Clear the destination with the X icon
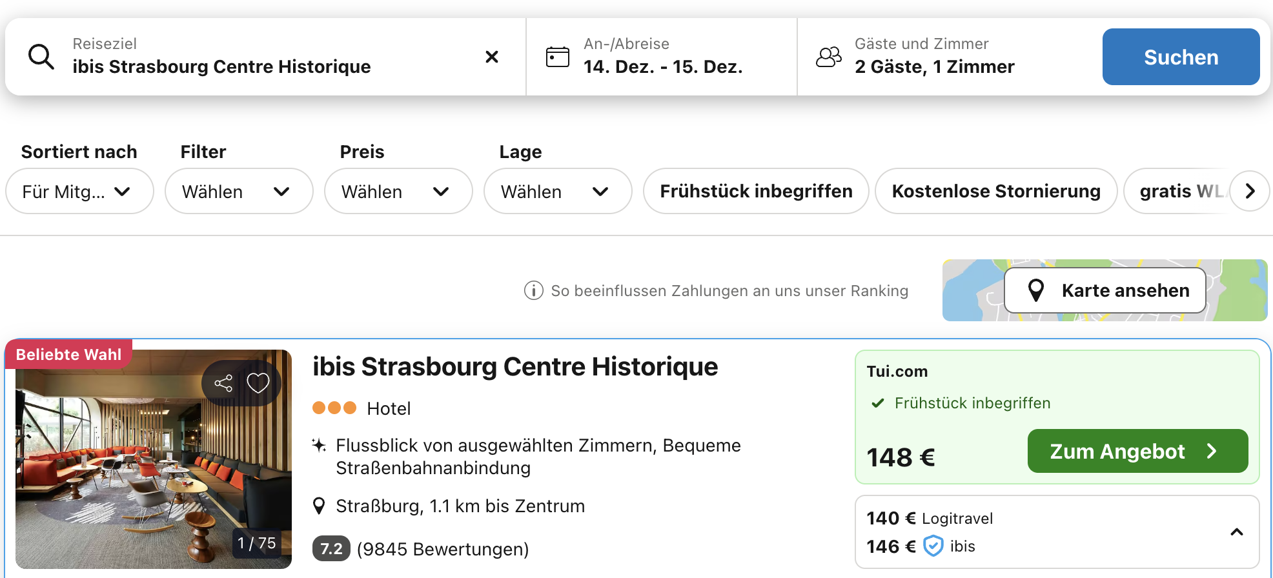Viewport: 1273px width, 578px height. pos(491,57)
